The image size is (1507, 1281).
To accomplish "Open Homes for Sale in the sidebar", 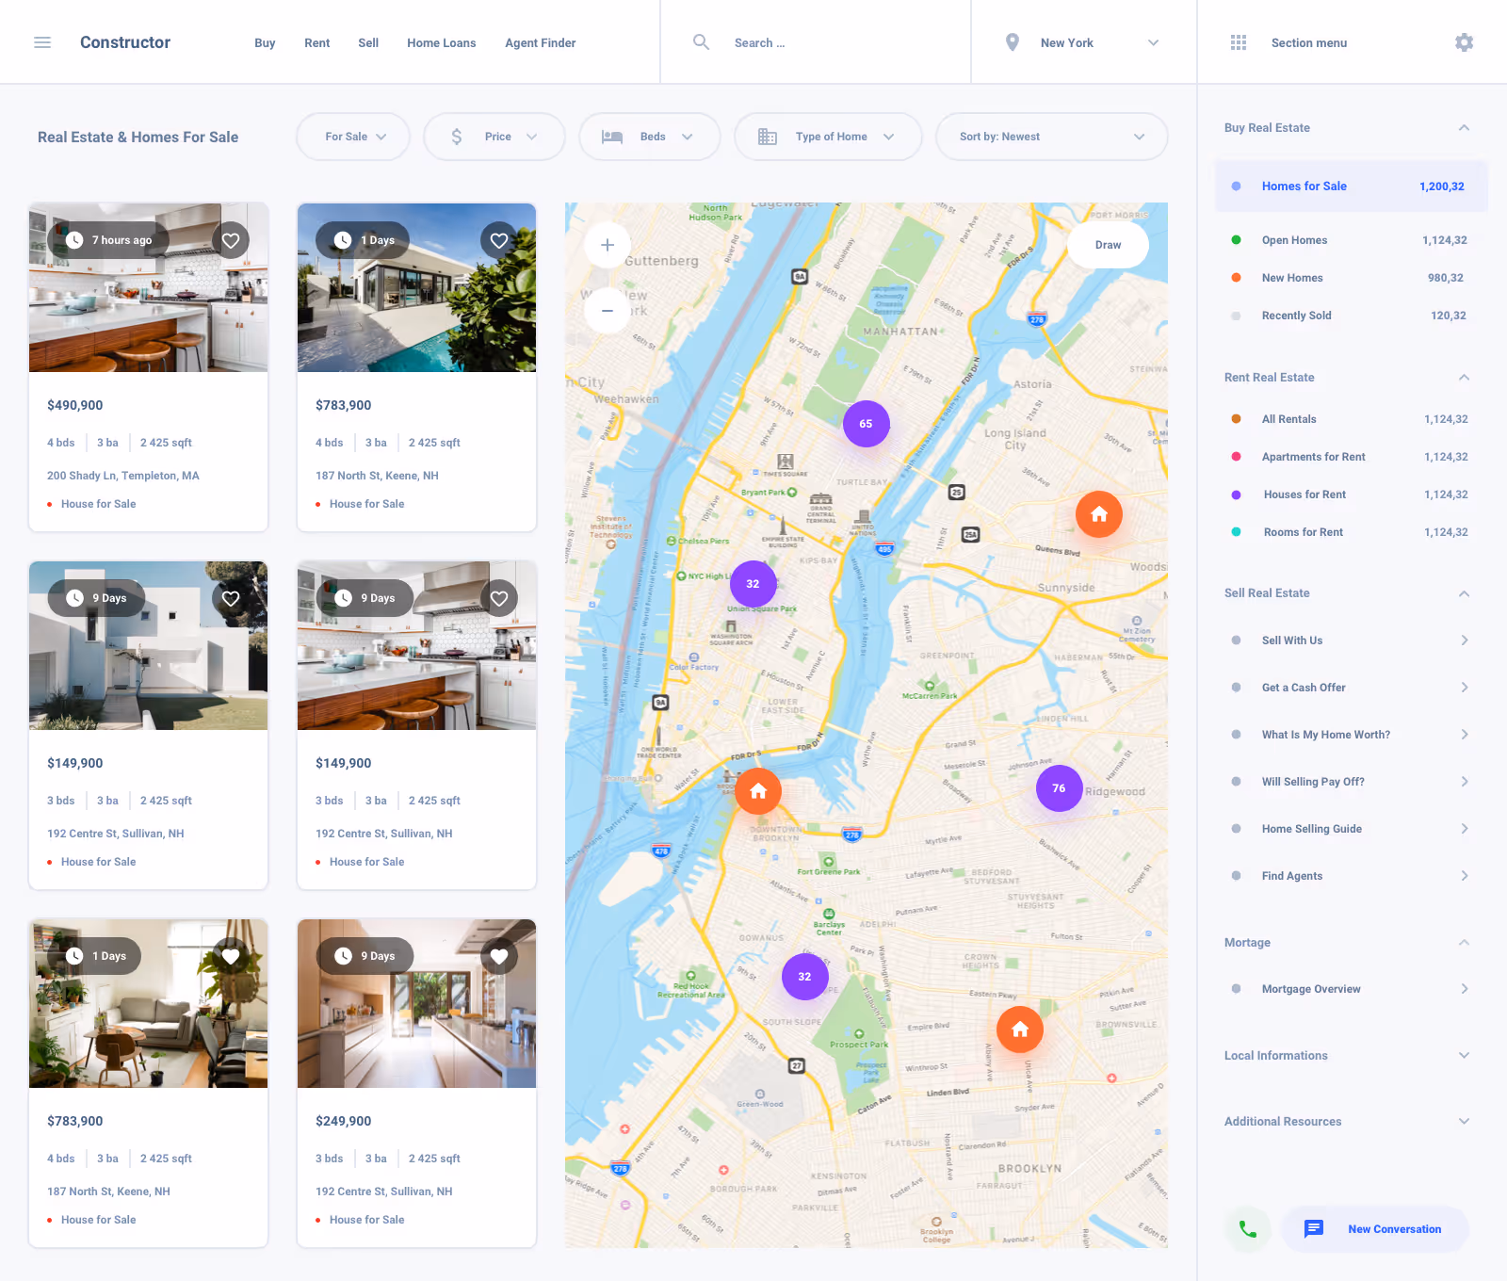I will (x=1304, y=186).
